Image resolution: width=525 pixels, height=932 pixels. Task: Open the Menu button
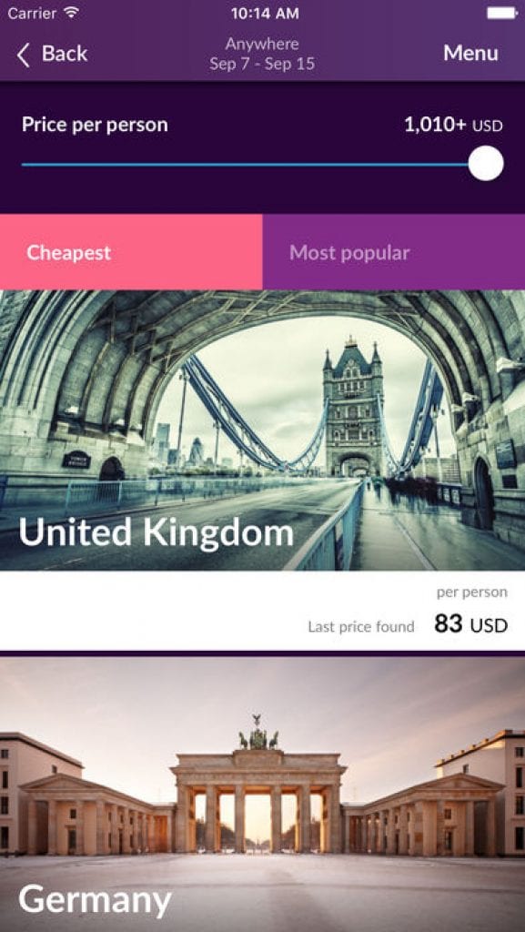470,53
